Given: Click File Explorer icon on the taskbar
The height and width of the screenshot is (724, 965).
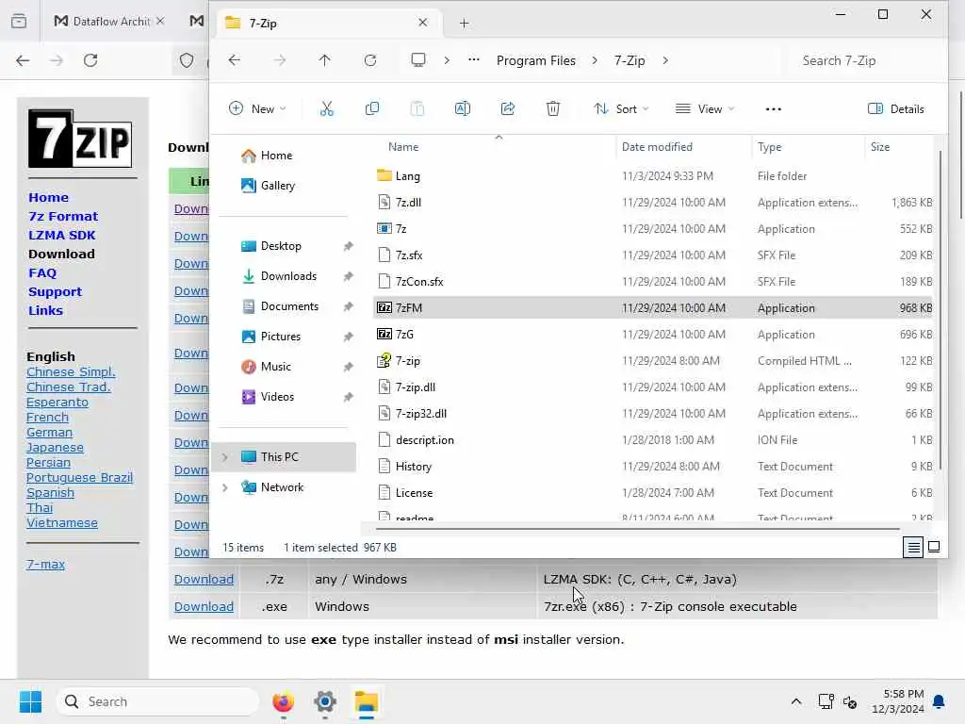Looking at the screenshot, I should click(x=367, y=701).
